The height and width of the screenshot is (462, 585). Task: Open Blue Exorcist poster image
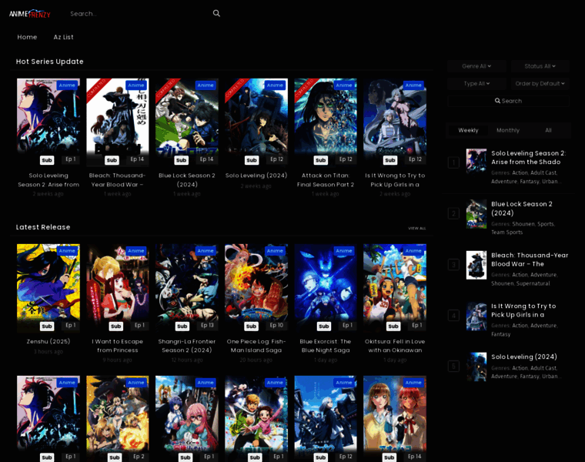click(x=325, y=287)
